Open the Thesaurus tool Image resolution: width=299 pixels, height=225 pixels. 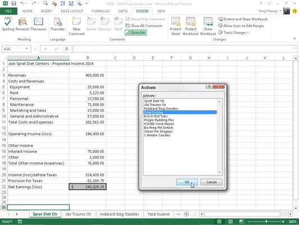[x=39, y=24]
